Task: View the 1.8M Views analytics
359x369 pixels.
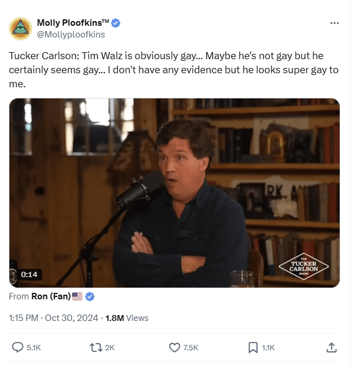Action: 127,318
